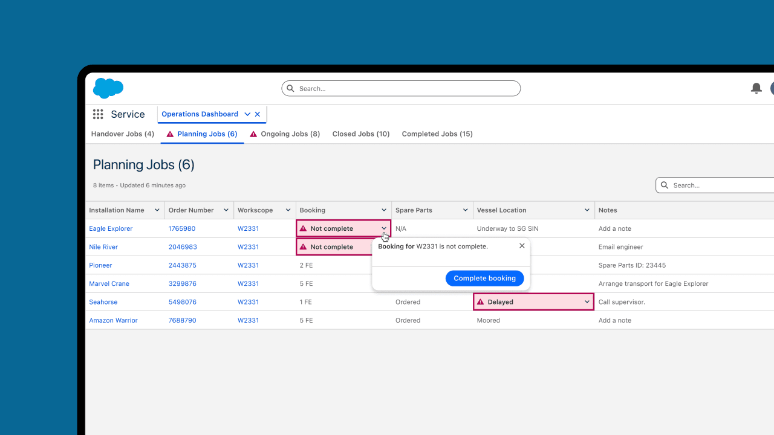Click Ordered cell in Seahorse row
Screen dimensions: 774x435
[x=408, y=301]
